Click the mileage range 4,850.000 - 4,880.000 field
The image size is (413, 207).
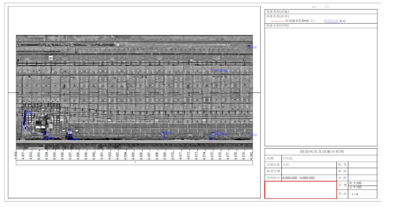click(309, 178)
